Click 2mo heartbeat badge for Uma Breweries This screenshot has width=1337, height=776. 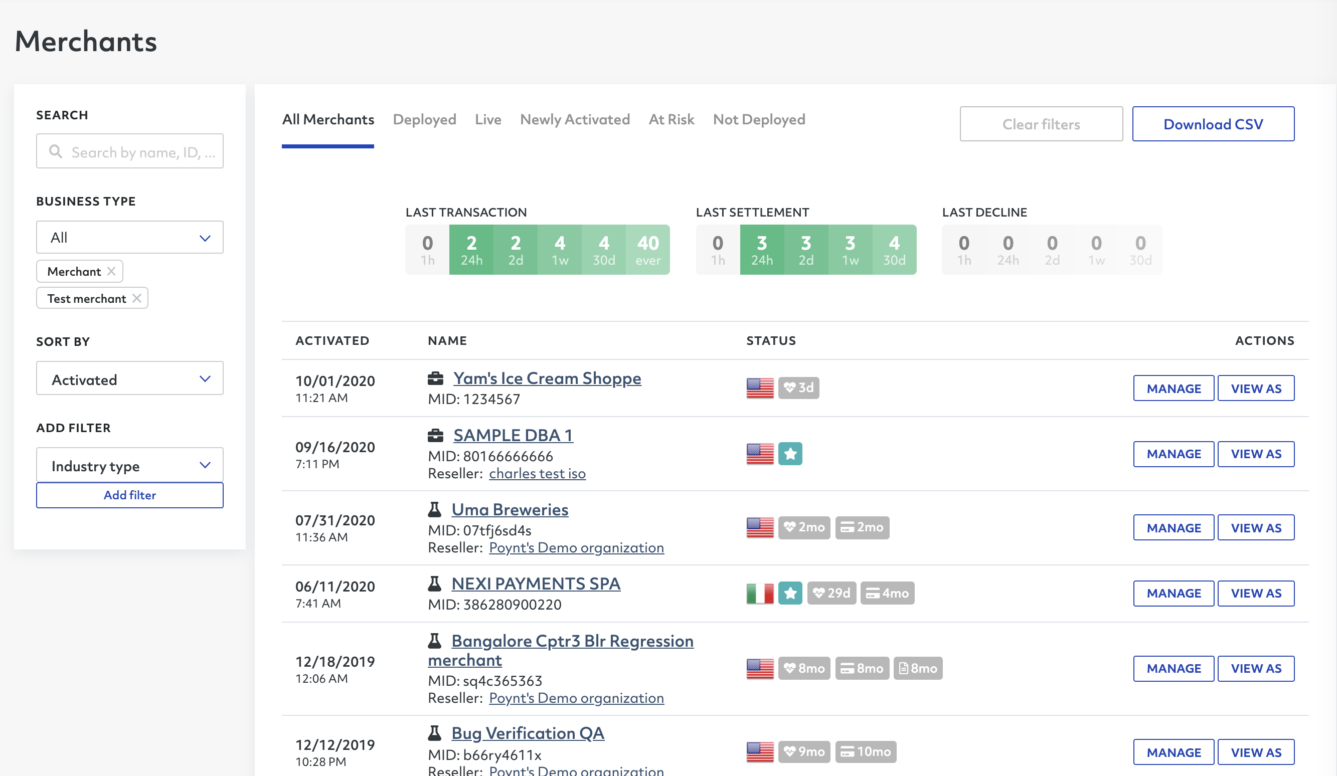tap(804, 527)
